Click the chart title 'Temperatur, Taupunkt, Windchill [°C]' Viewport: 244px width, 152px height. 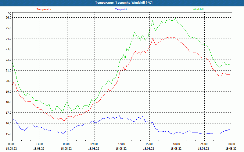point(124,3)
